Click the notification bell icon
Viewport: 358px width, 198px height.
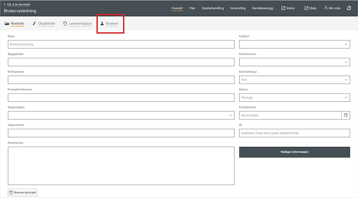tap(348, 8)
